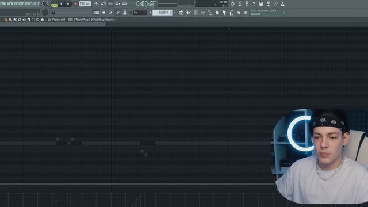Open the OPTIONS menu
The image size is (368, 207).
(19, 3)
